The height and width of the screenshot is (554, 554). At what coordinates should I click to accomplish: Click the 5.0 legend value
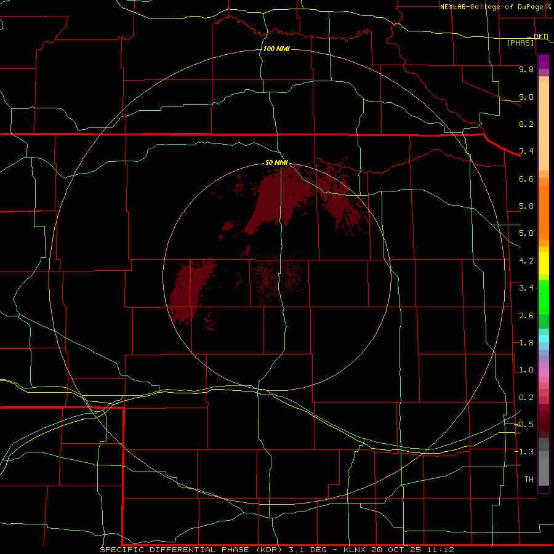(x=526, y=233)
